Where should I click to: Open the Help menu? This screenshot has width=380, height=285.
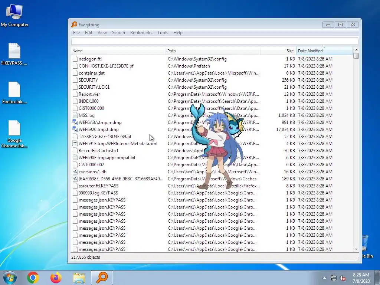click(178, 33)
